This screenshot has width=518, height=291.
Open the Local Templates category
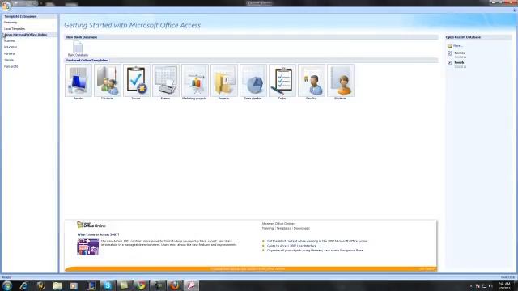(15, 29)
